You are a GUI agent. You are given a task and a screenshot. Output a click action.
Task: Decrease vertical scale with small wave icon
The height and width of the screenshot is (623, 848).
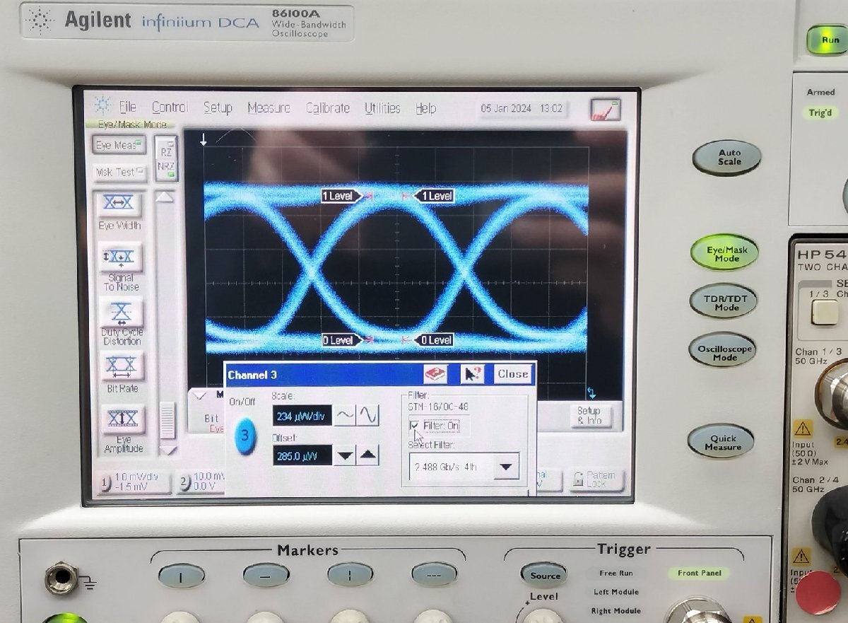(x=344, y=415)
